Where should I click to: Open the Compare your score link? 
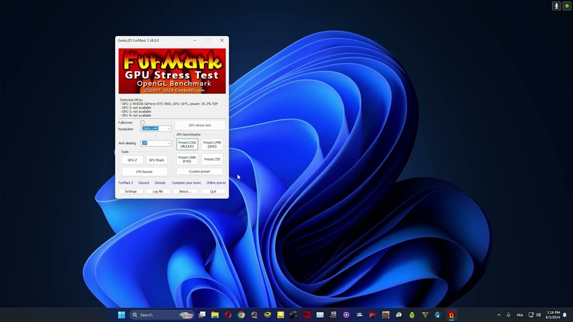[x=186, y=183]
